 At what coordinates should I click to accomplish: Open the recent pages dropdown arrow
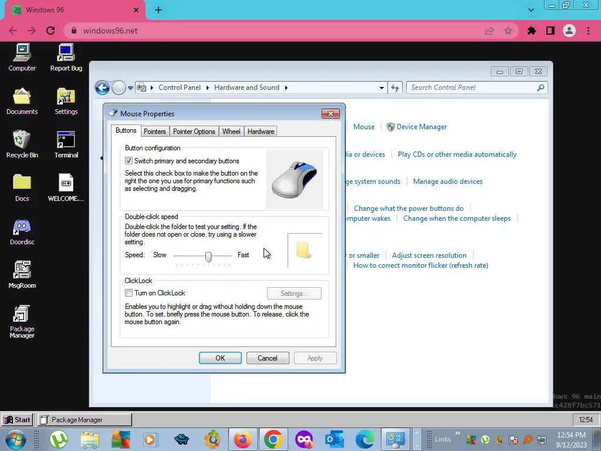[x=130, y=88]
